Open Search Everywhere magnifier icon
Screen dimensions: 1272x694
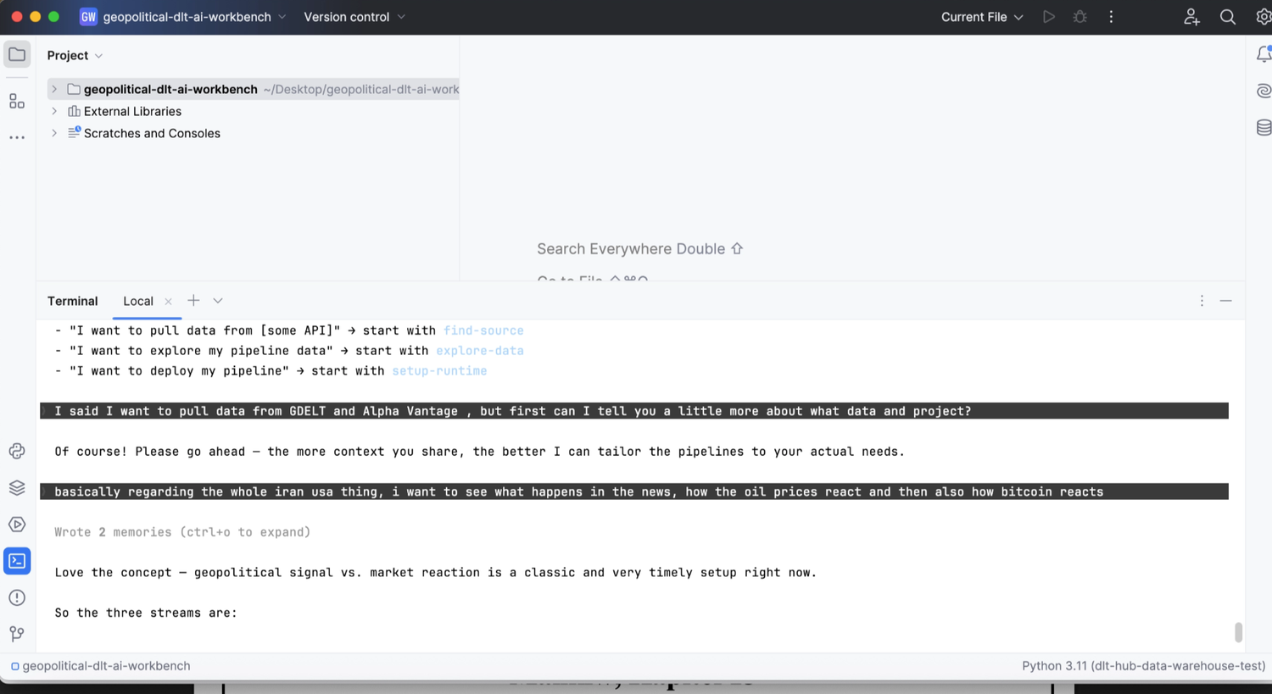click(x=1227, y=17)
